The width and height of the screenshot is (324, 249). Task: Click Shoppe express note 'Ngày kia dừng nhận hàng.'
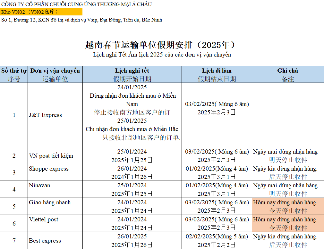click(288, 173)
